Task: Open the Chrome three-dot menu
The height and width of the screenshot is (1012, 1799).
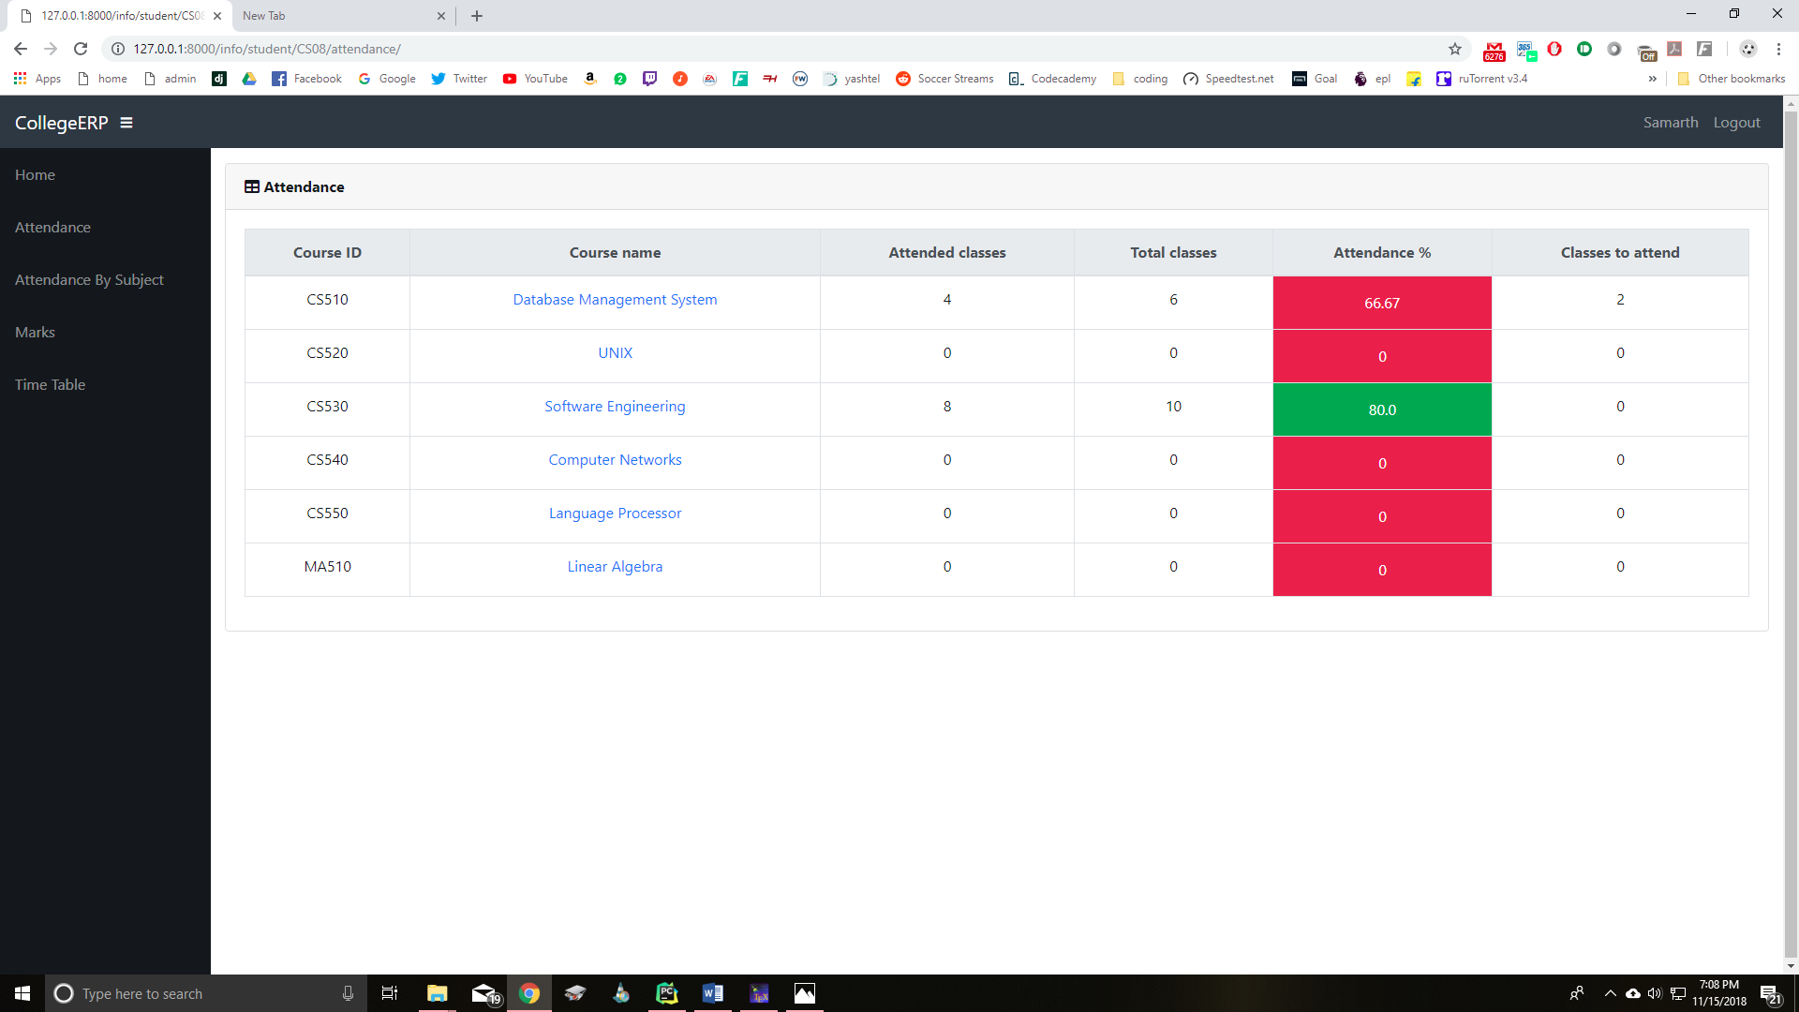Action: 1778,49
